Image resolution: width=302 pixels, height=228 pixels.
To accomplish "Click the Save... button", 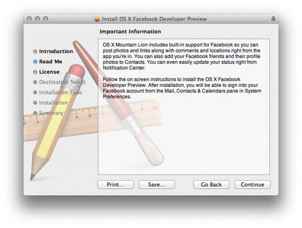I will coord(157,185).
